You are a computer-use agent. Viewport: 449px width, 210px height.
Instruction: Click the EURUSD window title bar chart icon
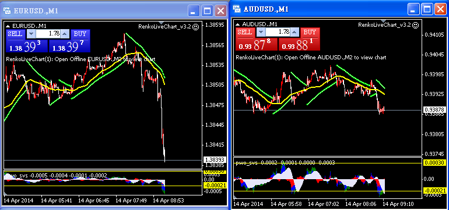[7, 11]
